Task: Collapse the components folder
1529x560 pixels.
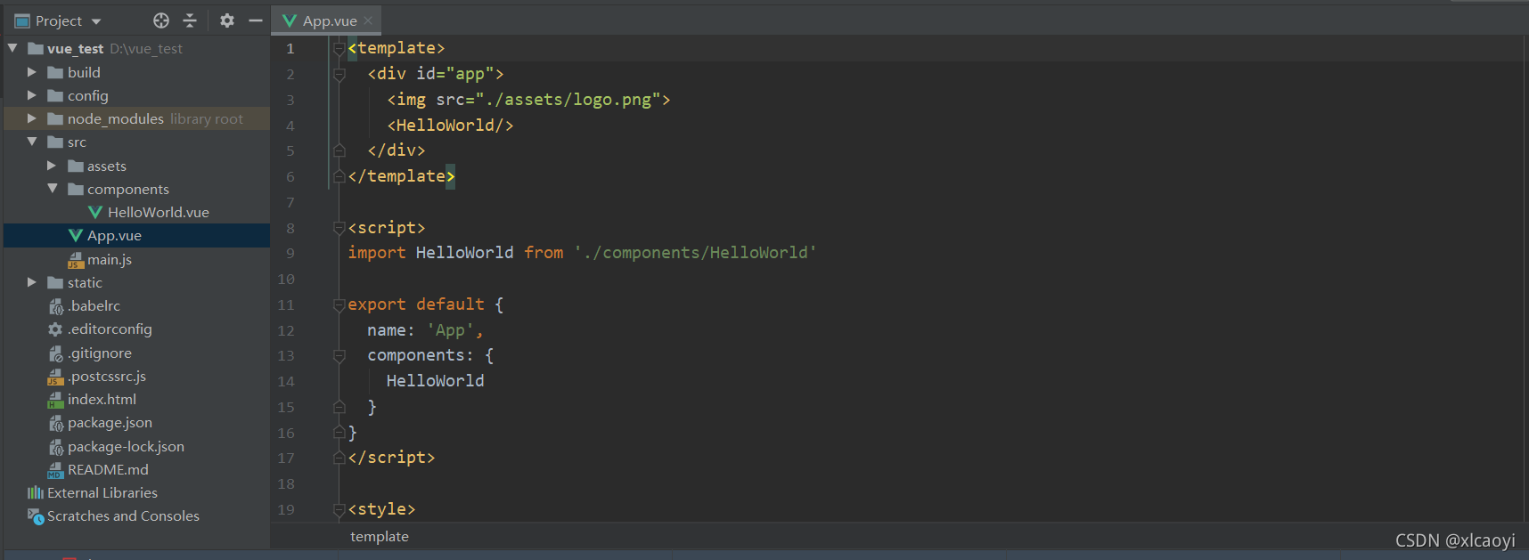Action: tap(52, 188)
